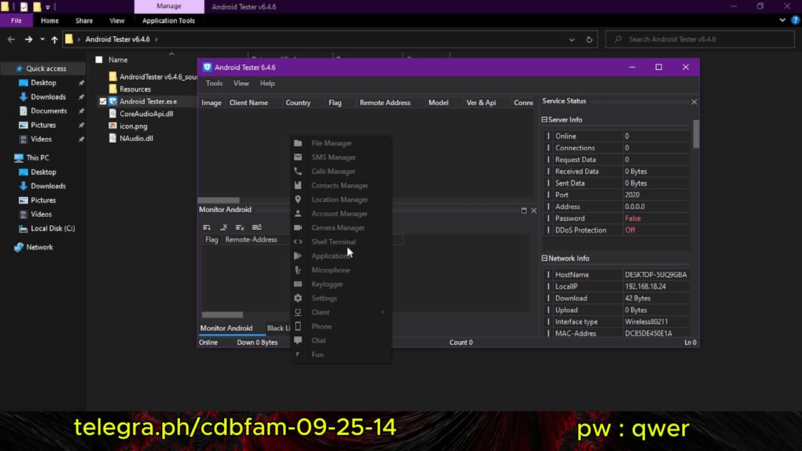Open Local Disk (C:) in the sidebar
Screen dimensions: 802x451
pyautogui.click(x=53, y=229)
